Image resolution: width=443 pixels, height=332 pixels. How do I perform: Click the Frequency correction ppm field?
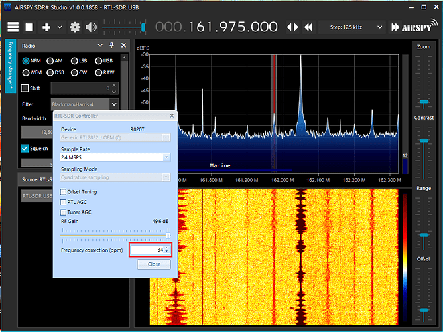[x=146, y=250]
